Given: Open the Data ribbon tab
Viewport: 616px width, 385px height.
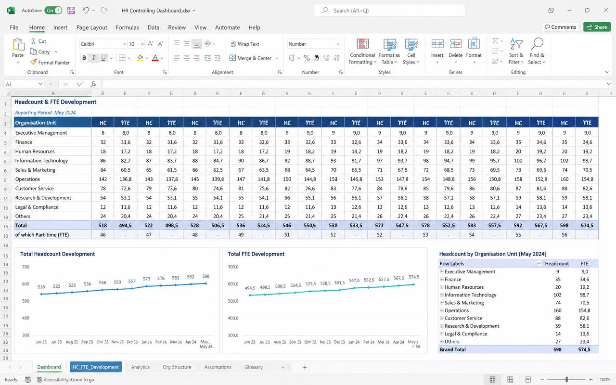Looking at the screenshot, I should (154, 27).
